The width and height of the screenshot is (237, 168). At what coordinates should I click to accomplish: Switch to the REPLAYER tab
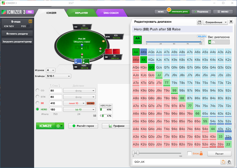[81, 13]
